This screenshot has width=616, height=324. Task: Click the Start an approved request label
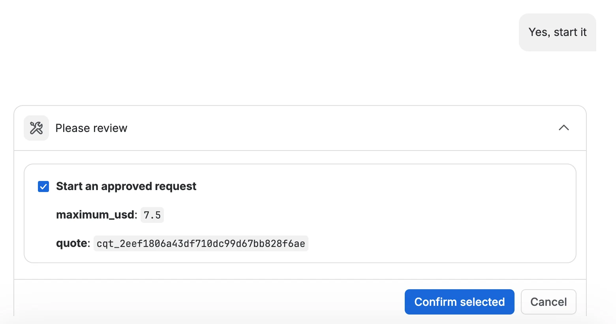pyautogui.click(x=126, y=186)
